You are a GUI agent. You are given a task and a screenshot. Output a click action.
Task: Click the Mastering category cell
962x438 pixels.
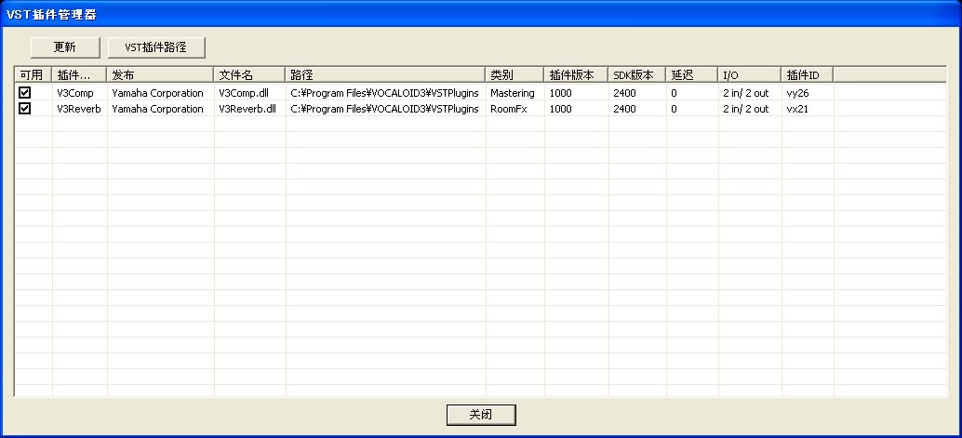tap(513, 93)
